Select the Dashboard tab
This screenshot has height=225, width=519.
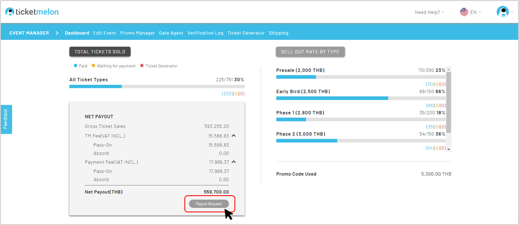coord(77,33)
